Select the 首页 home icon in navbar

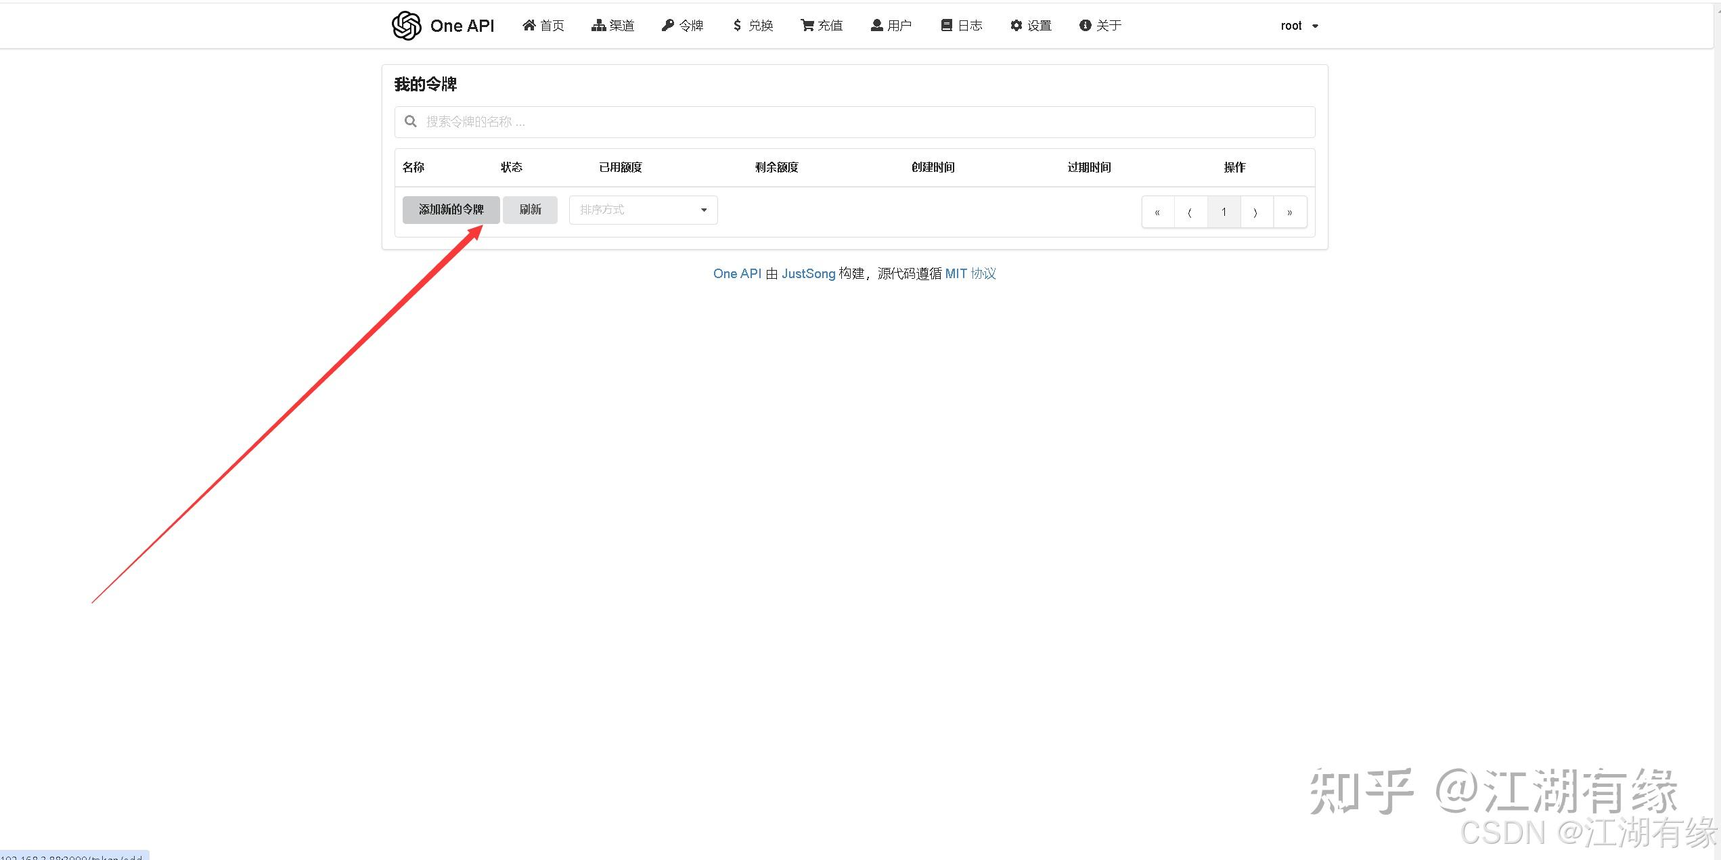click(530, 25)
